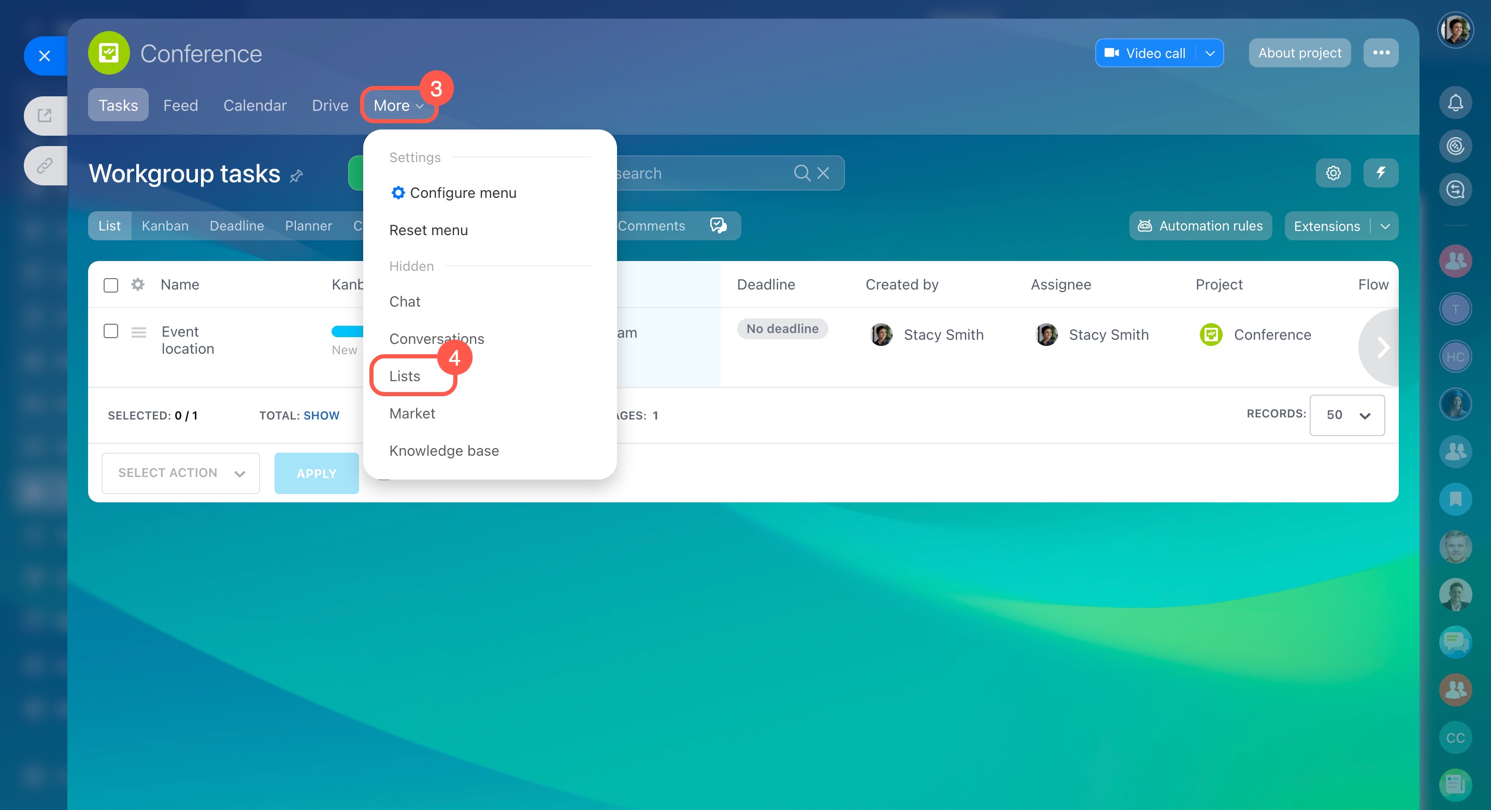This screenshot has height=810, width=1491.
Task: Select Market in the More menu
Action: [x=412, y=414]
